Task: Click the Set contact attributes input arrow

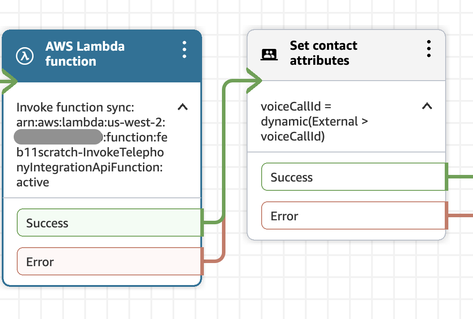Action: 254,80
